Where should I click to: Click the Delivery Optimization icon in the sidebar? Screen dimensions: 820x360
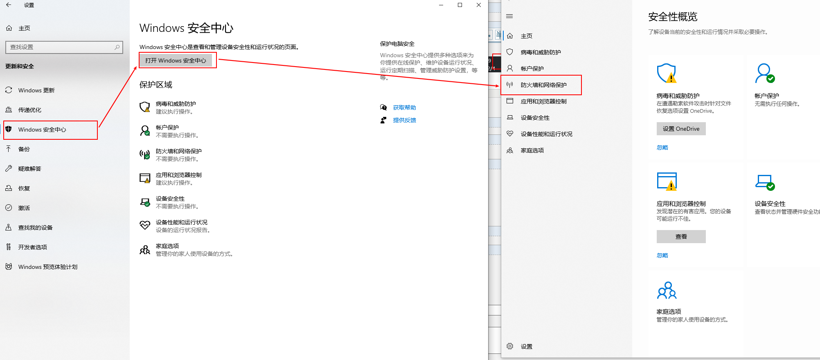click(9, 110)
